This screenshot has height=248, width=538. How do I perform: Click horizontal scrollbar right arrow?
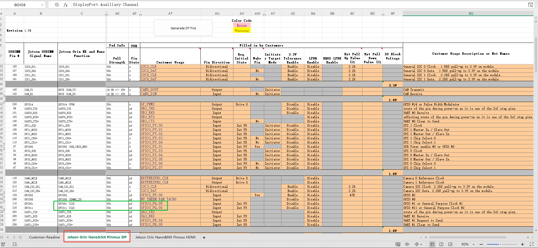click(528, 237)
